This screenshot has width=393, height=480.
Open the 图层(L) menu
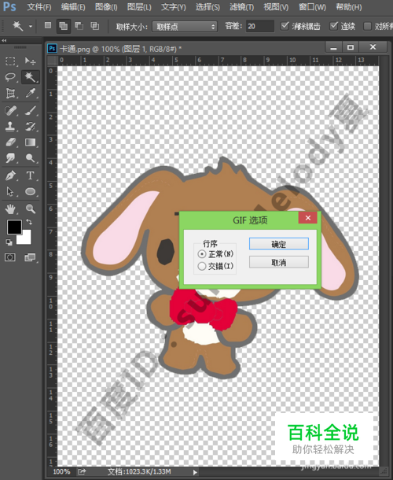[139, 7]
